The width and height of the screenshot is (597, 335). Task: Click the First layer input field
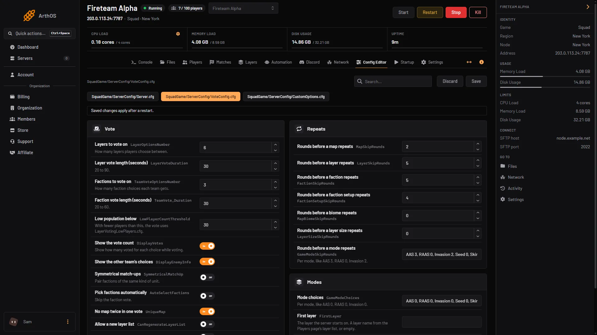[x=442, y=322]
